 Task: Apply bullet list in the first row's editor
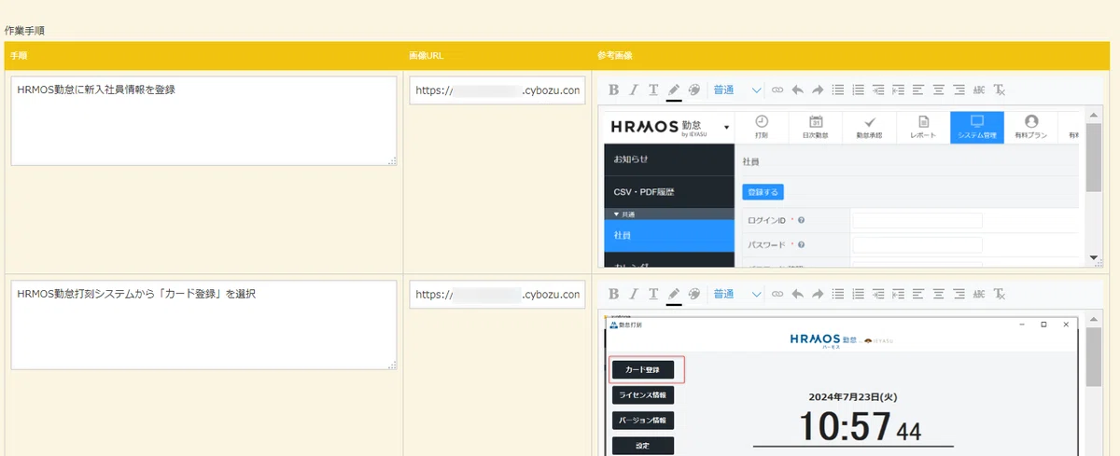[x=838, y=90]
